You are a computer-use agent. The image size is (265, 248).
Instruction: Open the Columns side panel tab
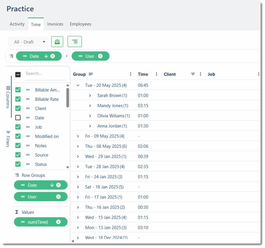click(x=8, y=97)
